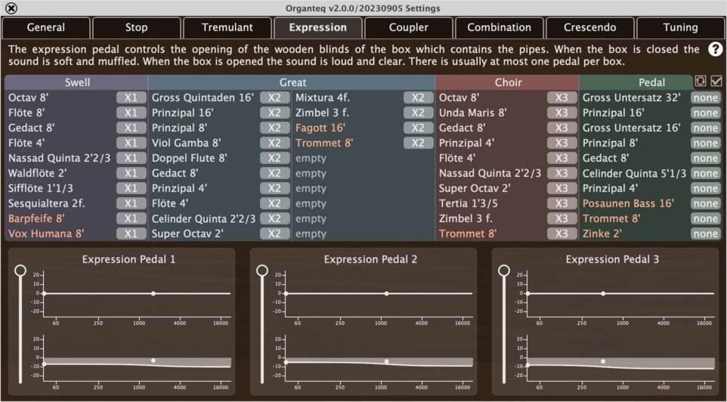Click Expression Pedal 3 vertical slider handle
Screen dimensions: 727x402
pos(504,271)
